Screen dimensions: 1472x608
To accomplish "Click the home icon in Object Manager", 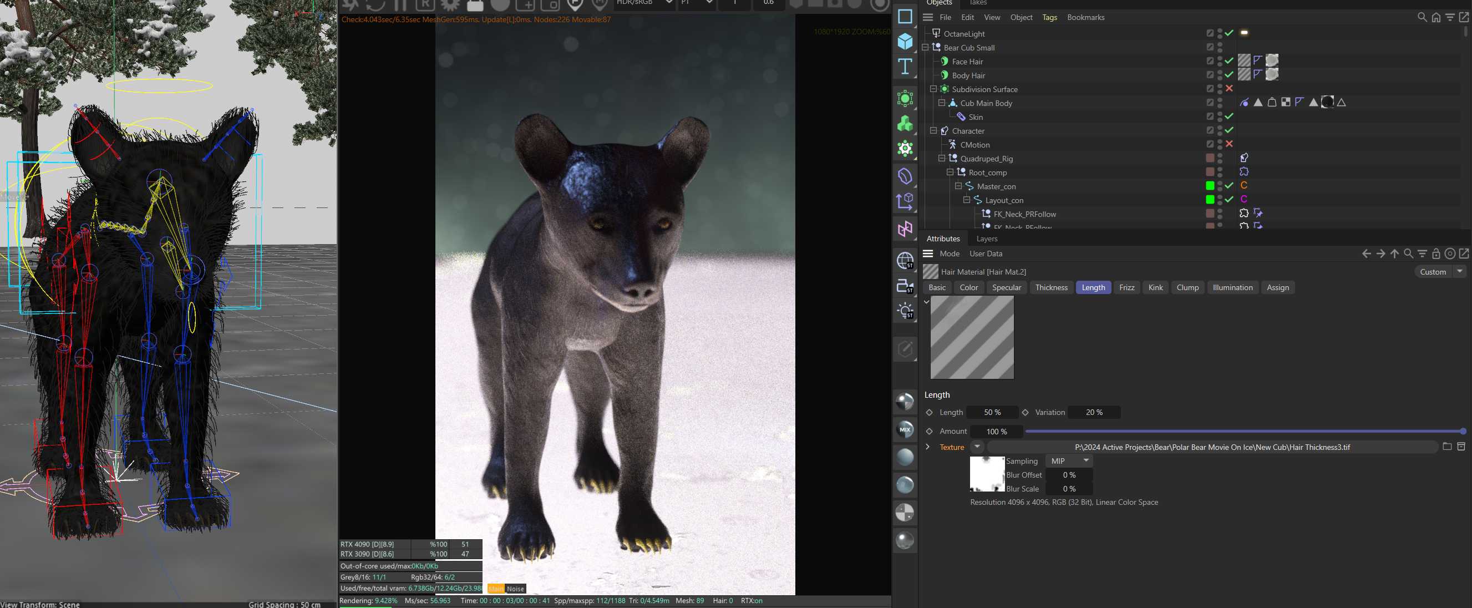I will tap(1436, 17).
